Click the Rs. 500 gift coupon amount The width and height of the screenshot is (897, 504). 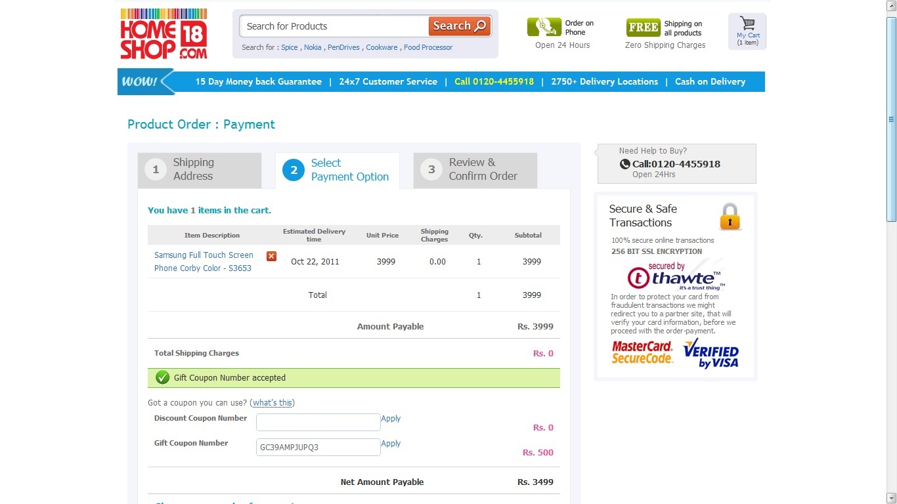click(x=538, y=453)
